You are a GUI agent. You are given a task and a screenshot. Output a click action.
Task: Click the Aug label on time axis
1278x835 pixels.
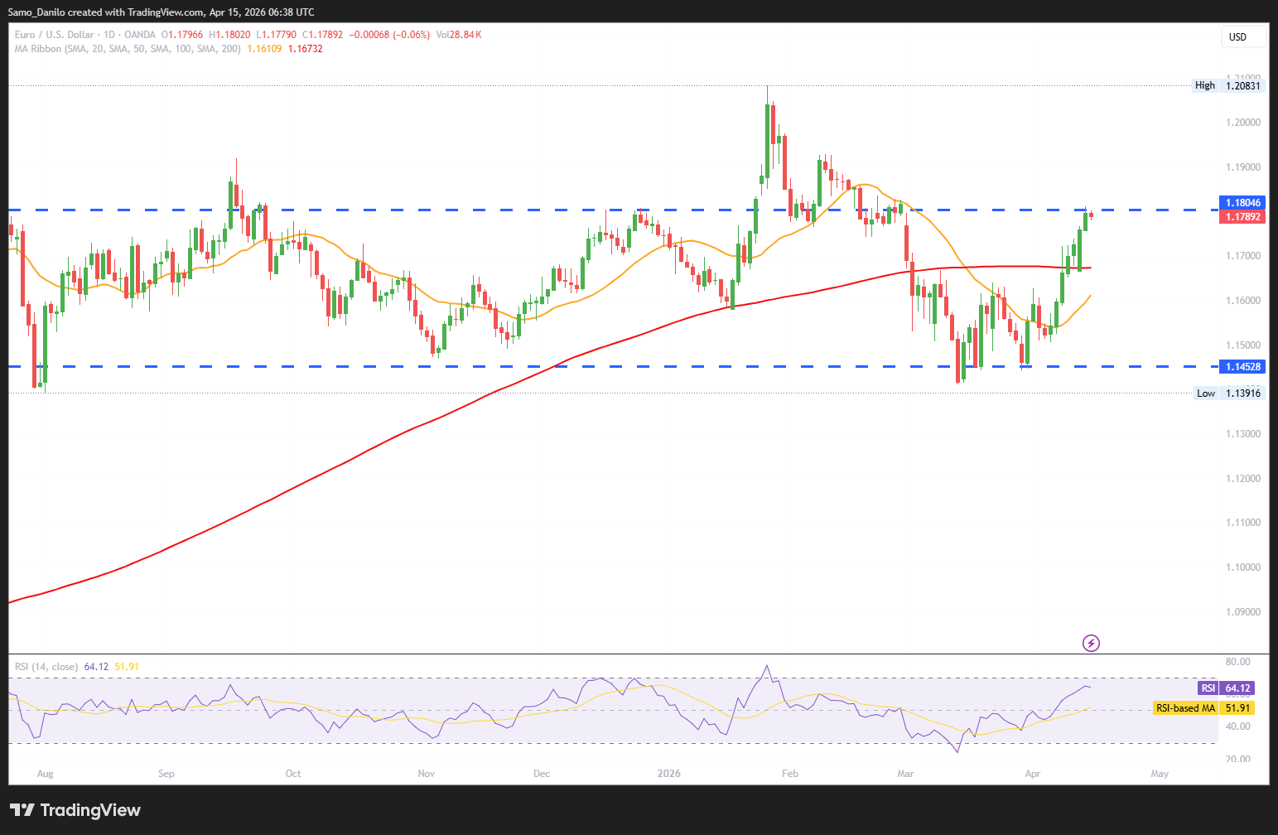(45, 774)
